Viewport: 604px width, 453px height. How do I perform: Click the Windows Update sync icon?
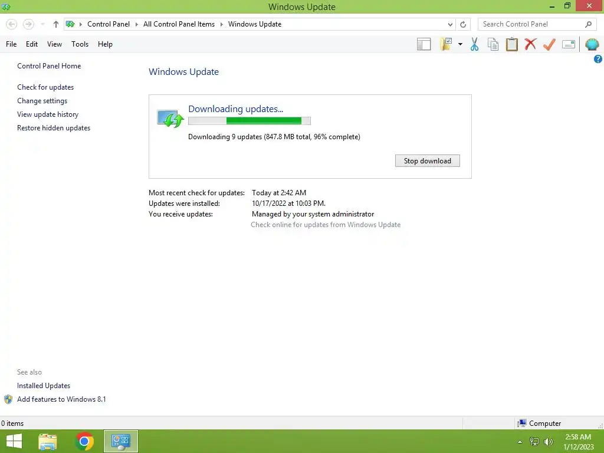click(x=170, y=119)
